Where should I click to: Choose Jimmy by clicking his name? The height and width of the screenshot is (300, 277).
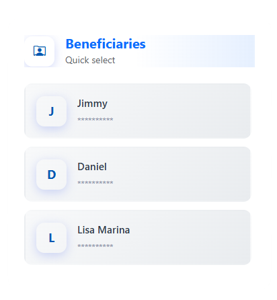[92, 104]
